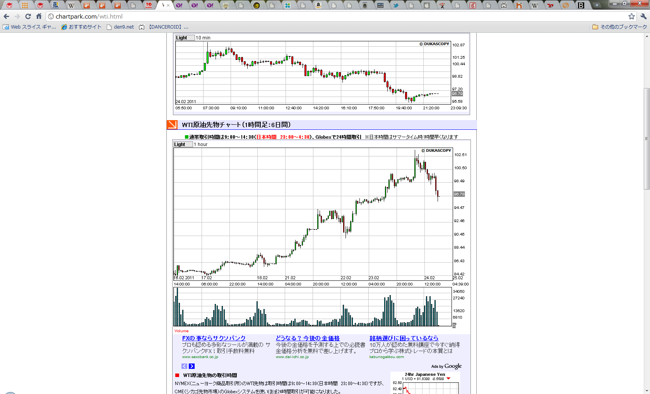The image size is (650, 394).
Task: Click the WTI原油先物チャート（1時間足:6日間） heading
Action: (x=236, y=125)
